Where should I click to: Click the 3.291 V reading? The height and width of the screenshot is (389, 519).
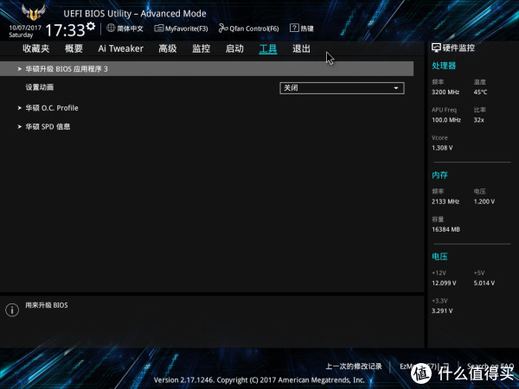(x=442, y=311)
